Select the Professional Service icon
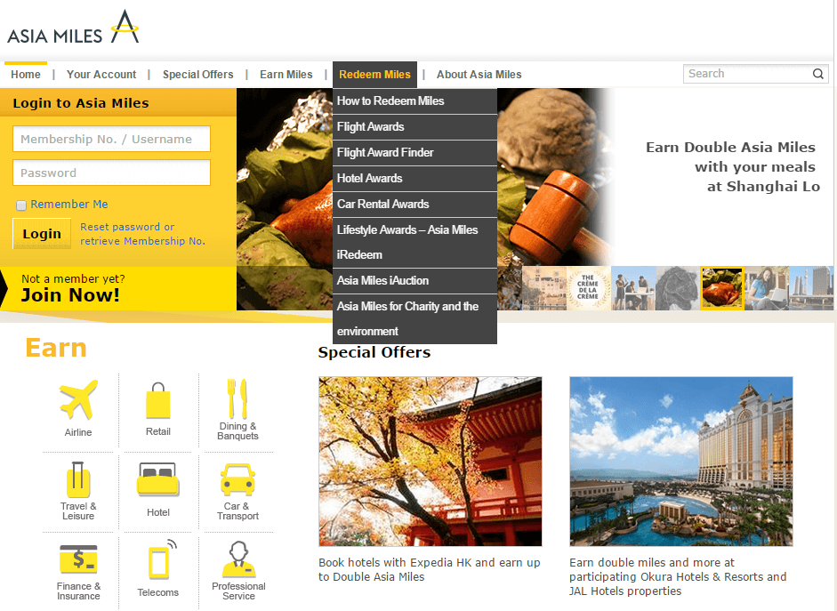Screen dimensions: 837x611 point(238,559)
